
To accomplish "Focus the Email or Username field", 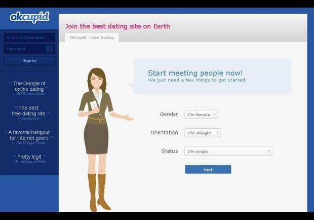I will click(29, 38).
